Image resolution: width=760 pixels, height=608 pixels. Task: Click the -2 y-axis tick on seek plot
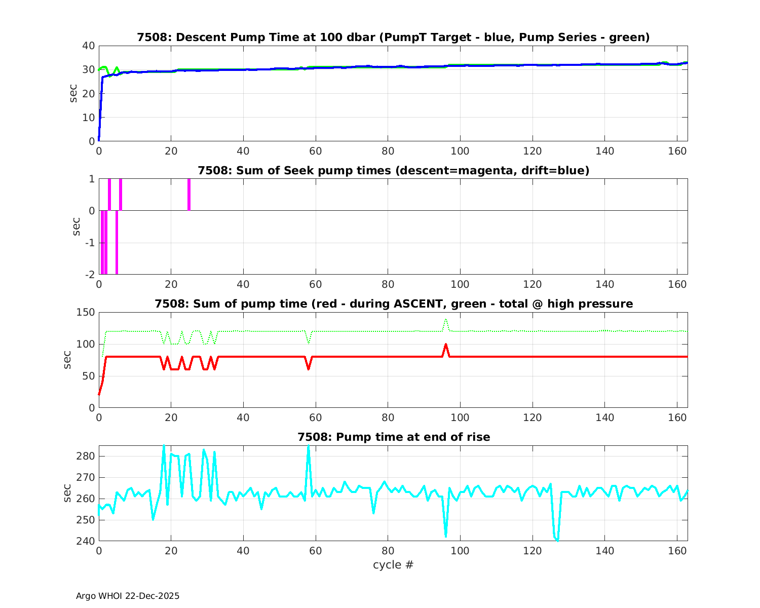(89, 275)
